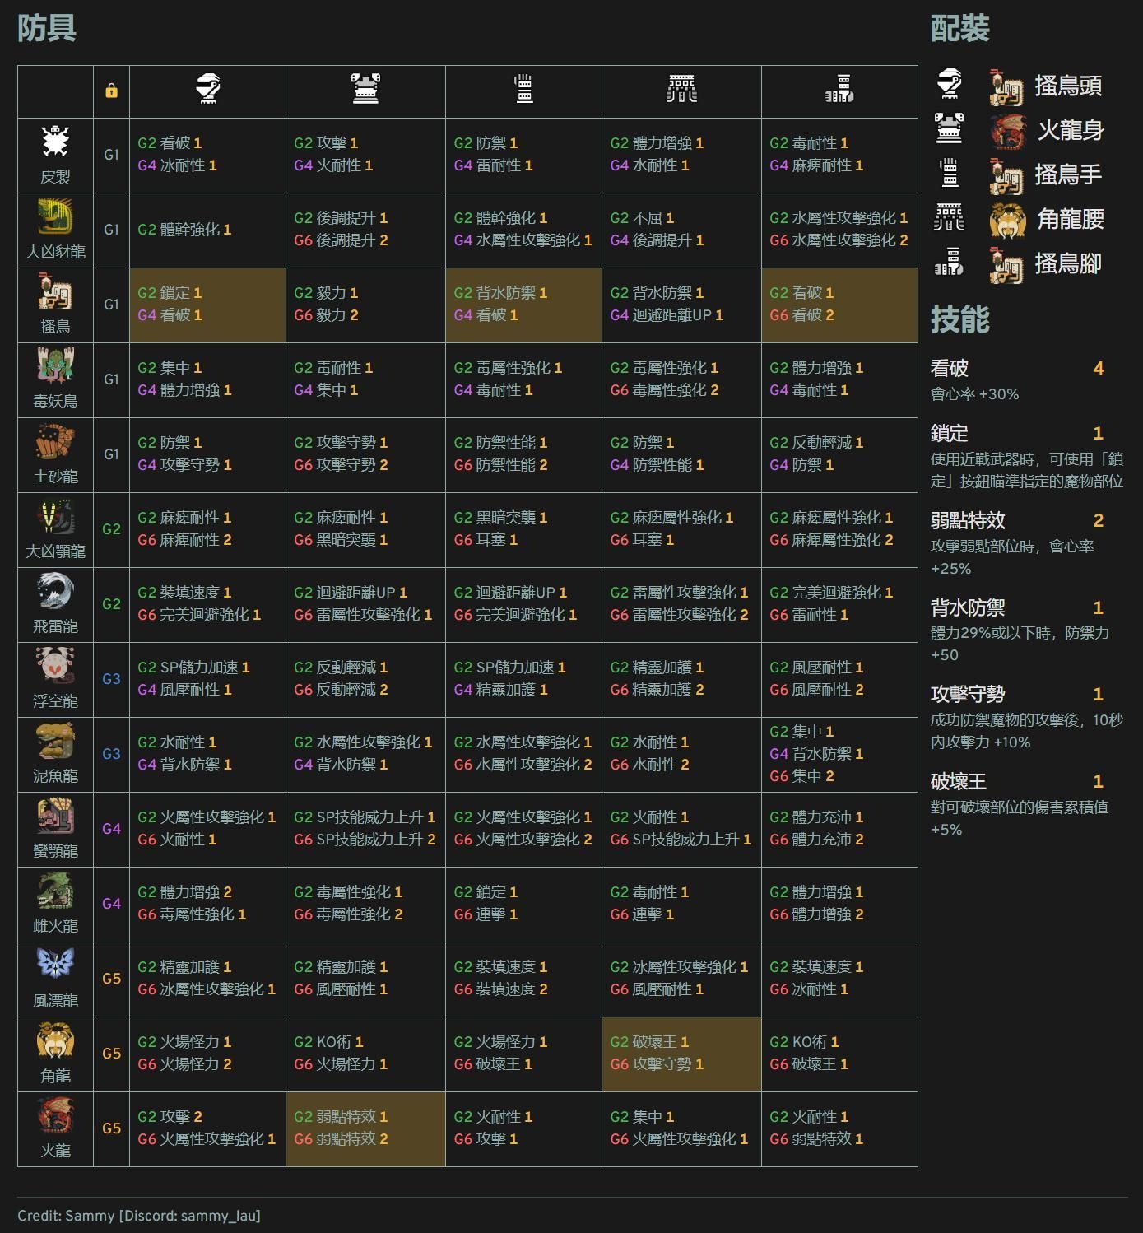Select 土砂龍 chest cell with 攻擊守勢
Viewport: 1143px width, 1233px height.
(365, 454)
